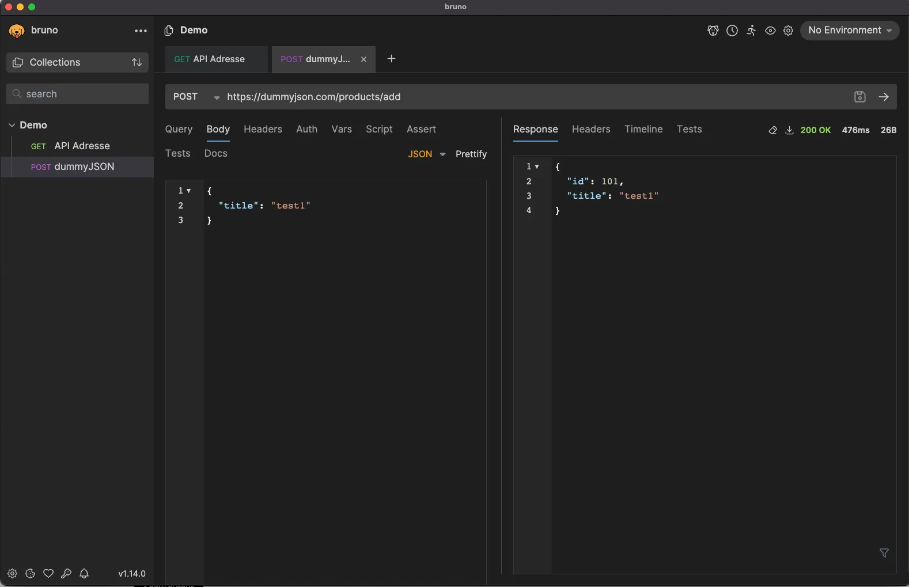
Task: Open the Docs tab
Action: point(216,153)
